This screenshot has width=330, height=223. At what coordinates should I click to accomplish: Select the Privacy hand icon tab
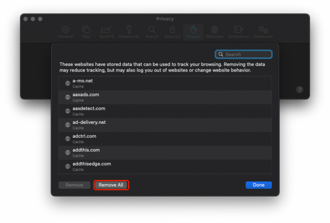click(193, 32)
